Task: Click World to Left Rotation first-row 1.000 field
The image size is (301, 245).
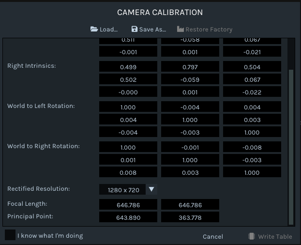Action: pos(128,107)
